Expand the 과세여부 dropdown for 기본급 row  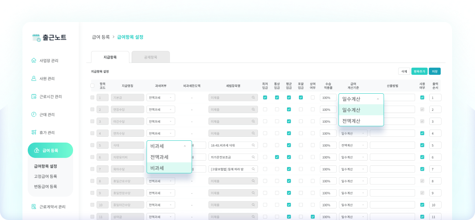tap(161, 98)
